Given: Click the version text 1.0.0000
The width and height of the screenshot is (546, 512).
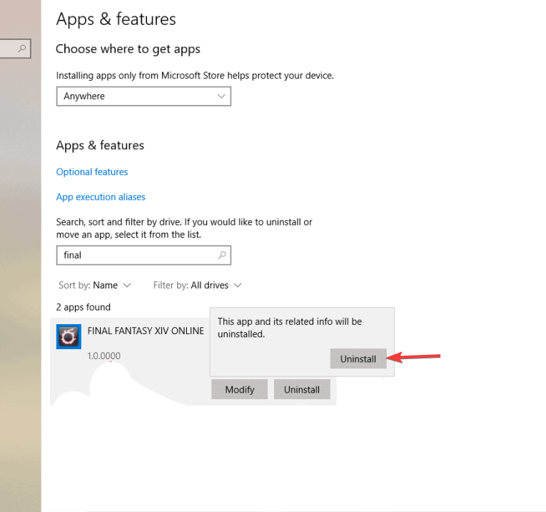Looking at the screenshot, I should [103, 356].
